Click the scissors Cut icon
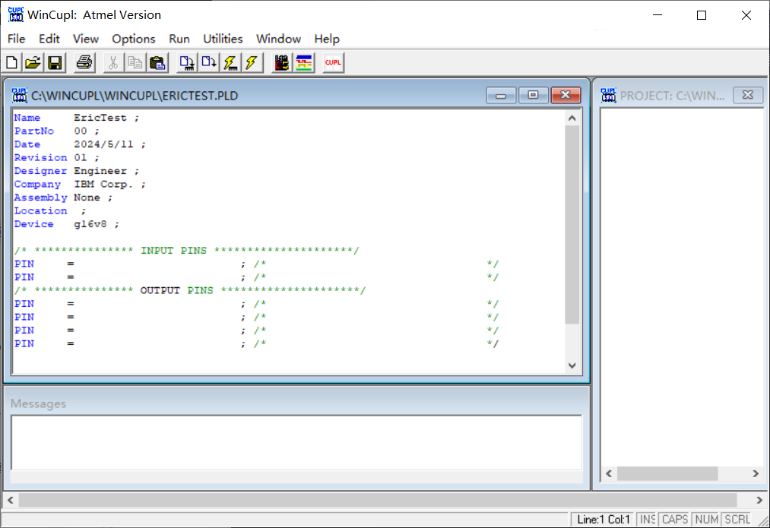The width and height of the screenshot is (770, 528). click(x=113, y=63)
